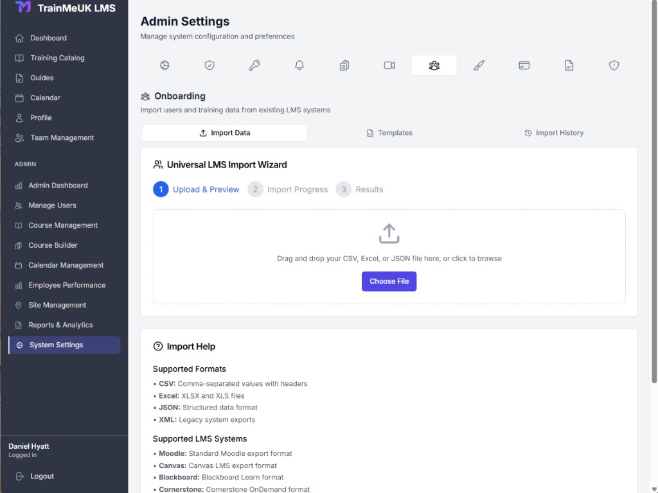Click the 'Blackboard:' Learn format entry
The height and width of the screenshot is (493, 658).
[218, 478]
